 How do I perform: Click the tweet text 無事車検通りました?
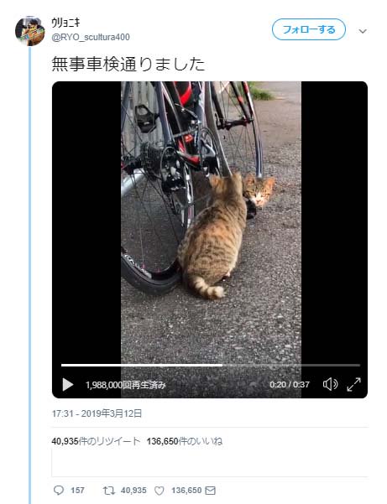[128, 64]
